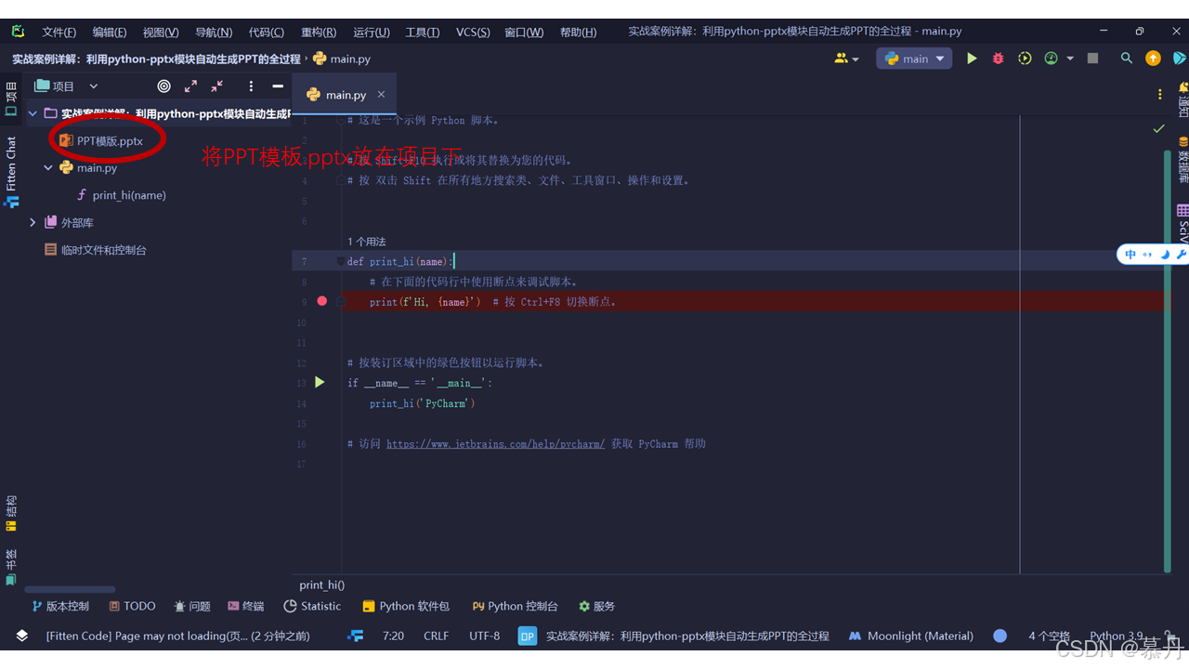Open the TODO tool window button
The image size is (1189, 669).
[x=132, y=606]
